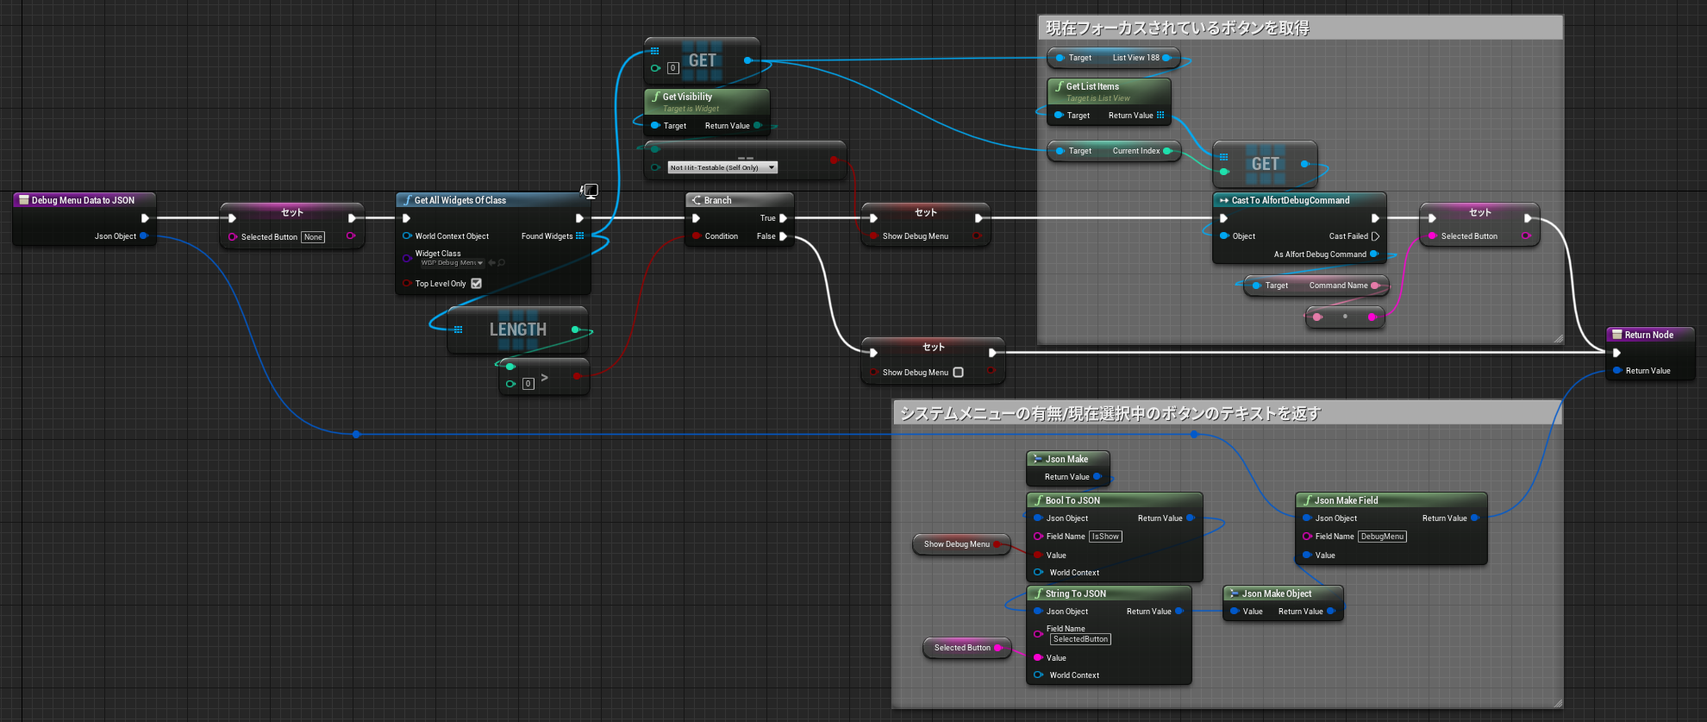1707x722 pixels.
Task: Select the LENGTH node
Action: click(x=517, y=330)
